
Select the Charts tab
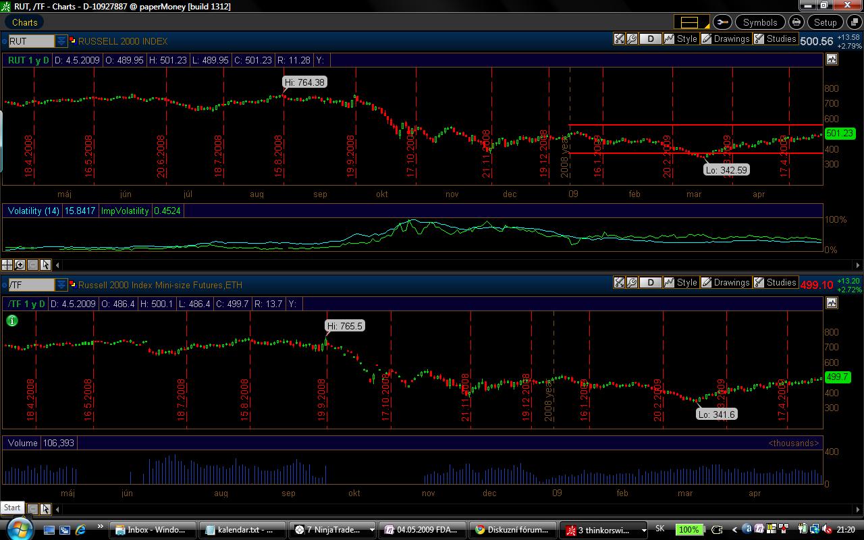point(25,22)
